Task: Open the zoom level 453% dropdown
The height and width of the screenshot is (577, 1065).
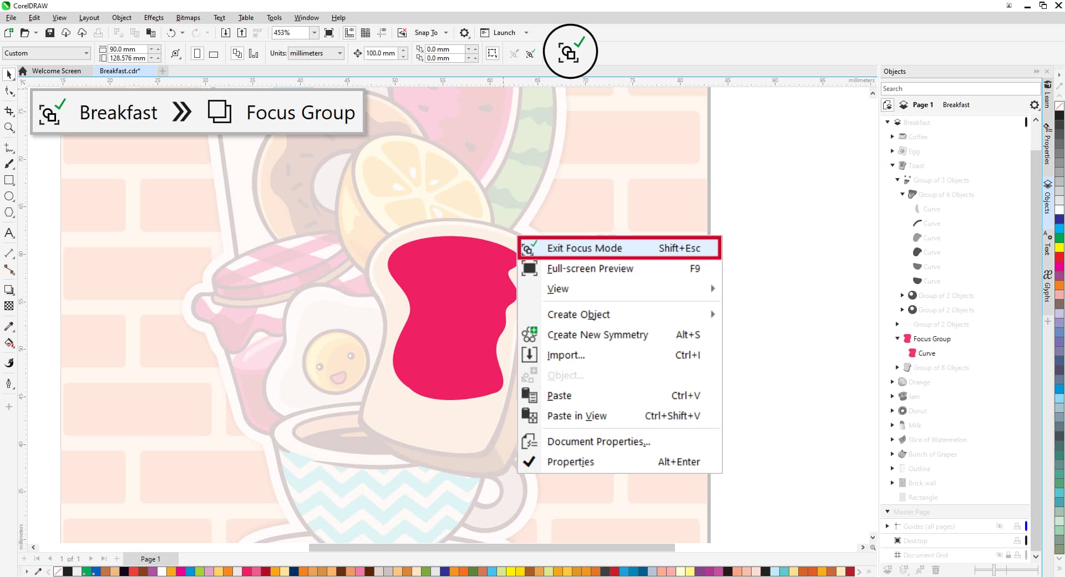Action: tap(314, 33)
